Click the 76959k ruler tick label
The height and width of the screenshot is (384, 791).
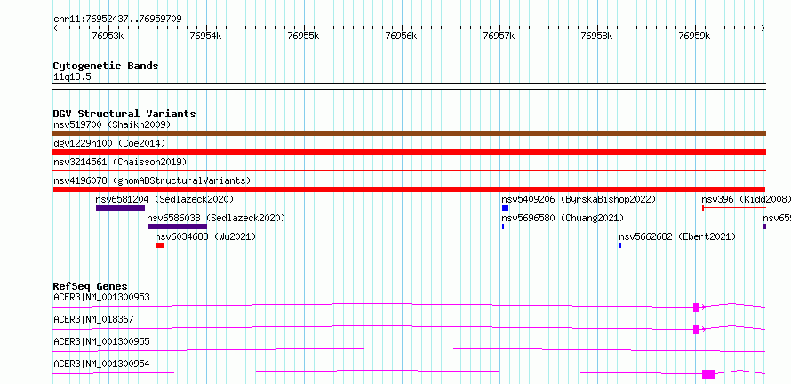pos(693,36)
